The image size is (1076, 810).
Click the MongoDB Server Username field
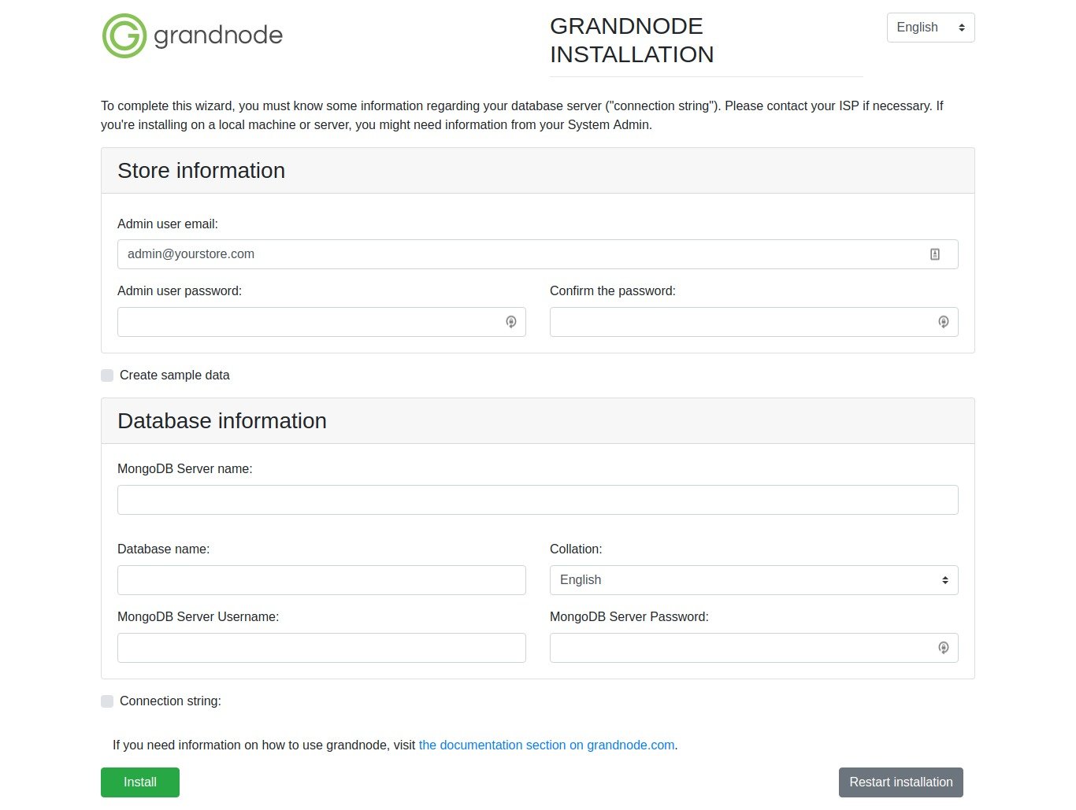[x=321, y=648]
